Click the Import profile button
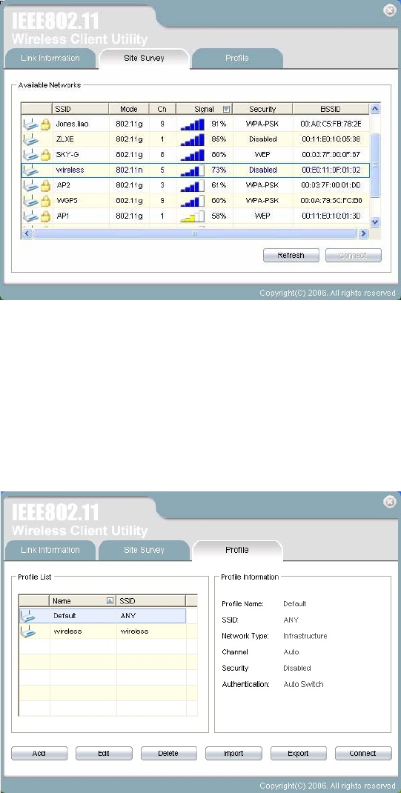This screenshot has height=793, width=401. [233, 753]
